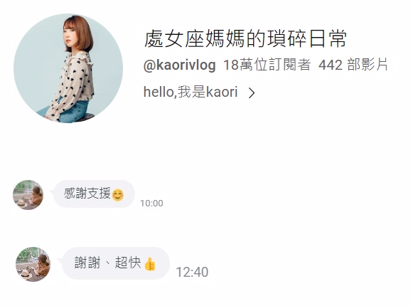Open the avatar beside the 10:00 message

pyautogui.click(x=28, y=195)
